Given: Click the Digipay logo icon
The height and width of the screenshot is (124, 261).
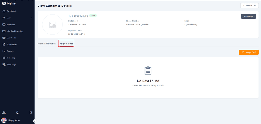Looking at the screenshot, I should [x=4, y=4].
